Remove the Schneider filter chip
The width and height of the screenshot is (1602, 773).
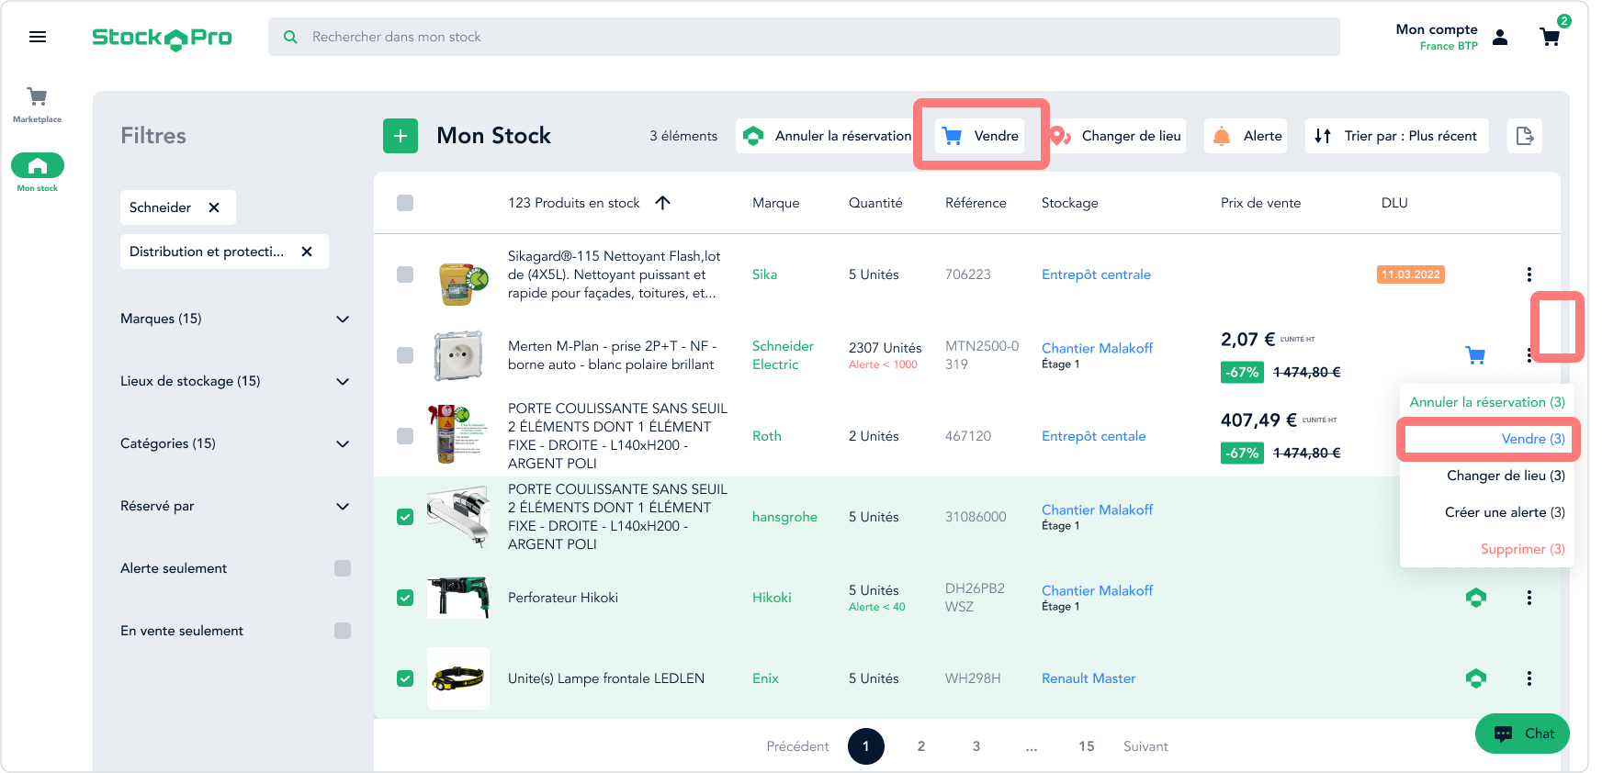pyautogui.click(x=214, y=207)
